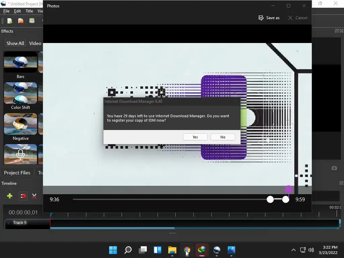Select the microphone effect thumbnail
This screenshot has width=344, height=258.
pos(20,154)
